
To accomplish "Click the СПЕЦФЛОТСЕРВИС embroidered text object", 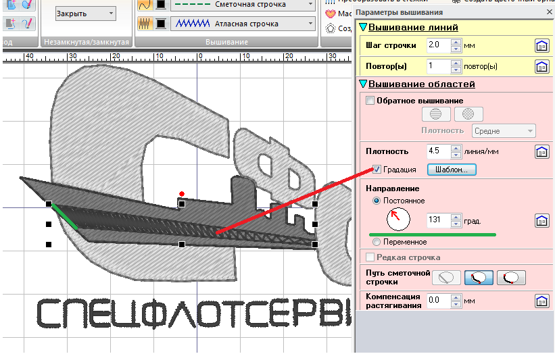I will coord(194,313).
